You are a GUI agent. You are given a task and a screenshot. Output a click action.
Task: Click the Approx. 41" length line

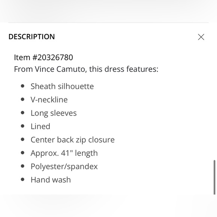tap(64, 153)
